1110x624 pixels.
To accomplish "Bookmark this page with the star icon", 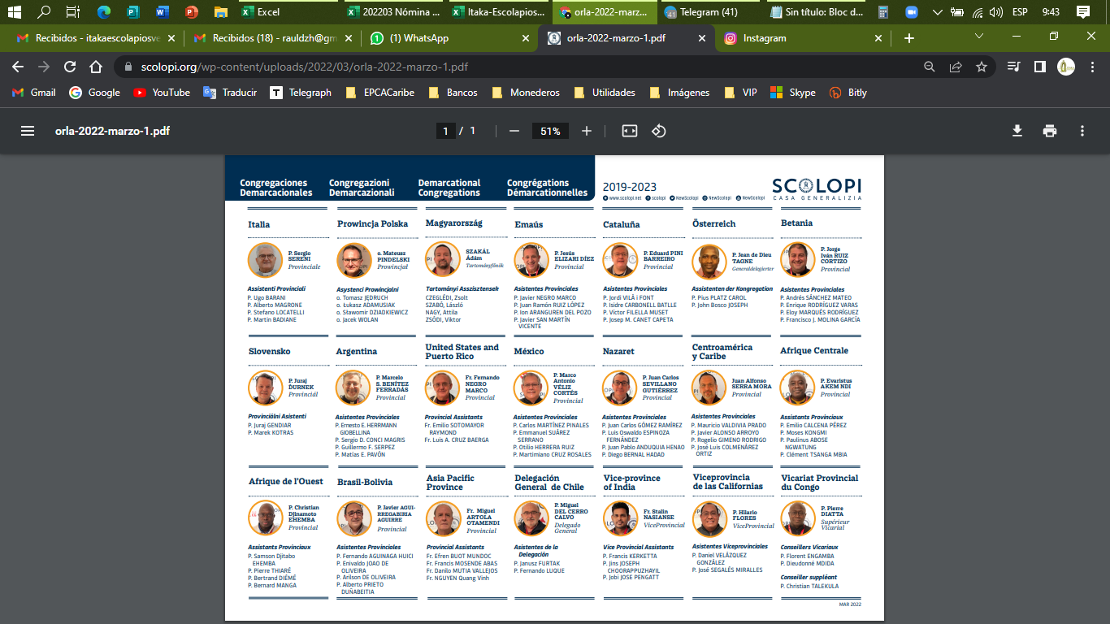I will tap(982, 67).
